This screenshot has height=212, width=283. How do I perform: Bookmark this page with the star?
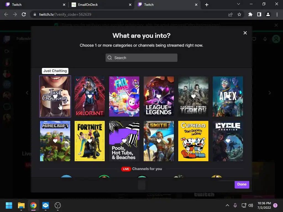239,14
